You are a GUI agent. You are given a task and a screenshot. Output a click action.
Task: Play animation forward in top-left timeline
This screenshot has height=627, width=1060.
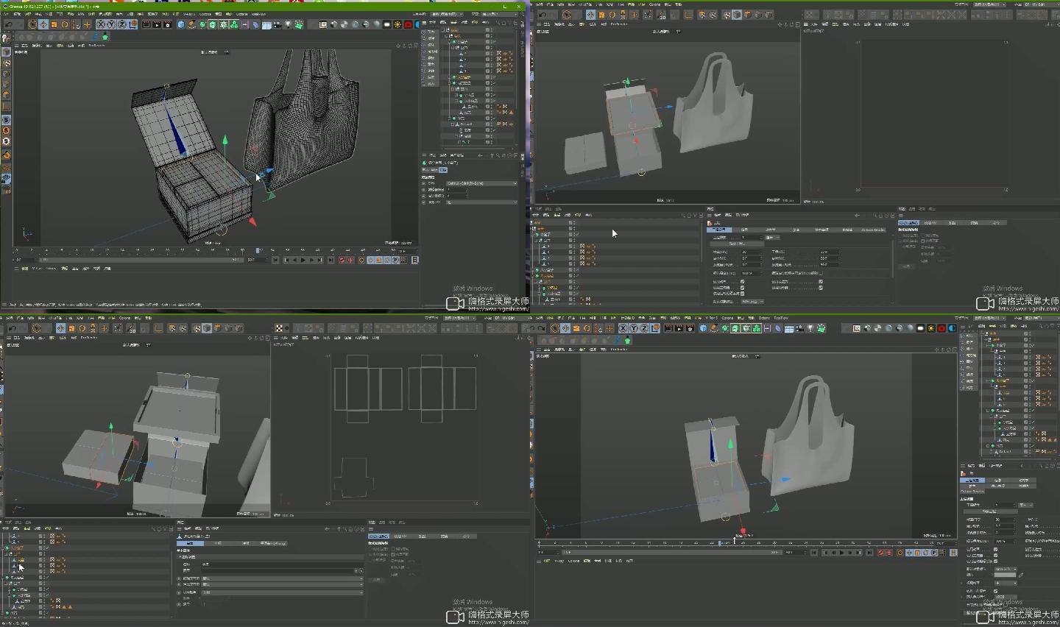(x=303, y=260)
